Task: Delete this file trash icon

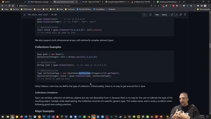Action: click(185, 15)
